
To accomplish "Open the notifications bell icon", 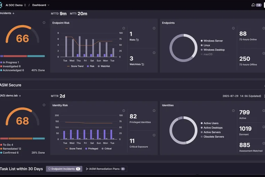I will (253, 5).
